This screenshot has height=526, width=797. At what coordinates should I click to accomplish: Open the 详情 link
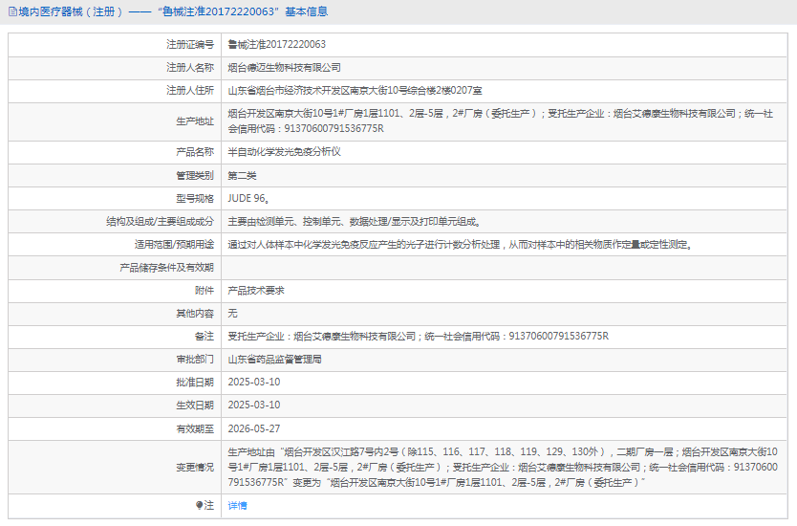tap(237, 505)
